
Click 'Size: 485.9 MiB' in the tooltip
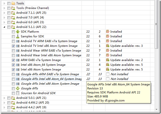tap(98, 96)
